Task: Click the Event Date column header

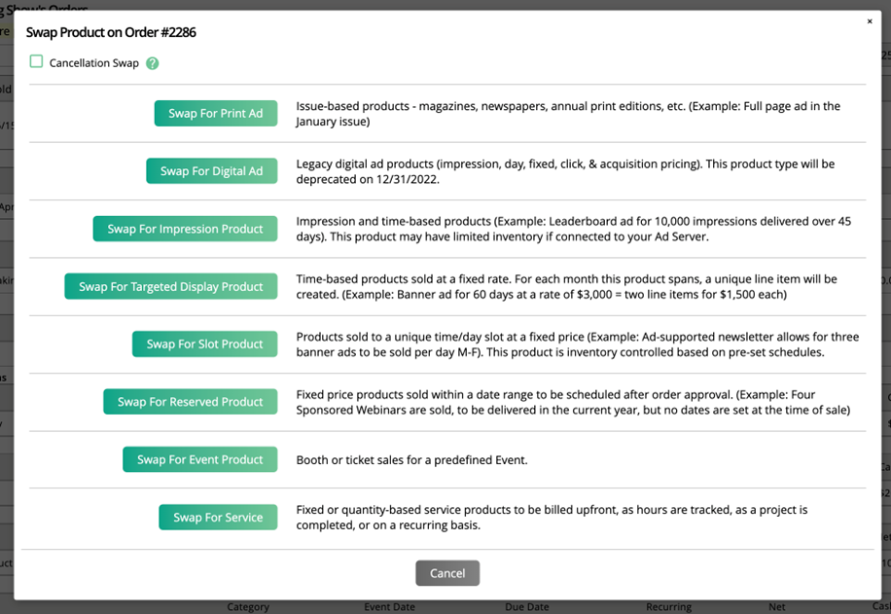Action: pos(389,607)
